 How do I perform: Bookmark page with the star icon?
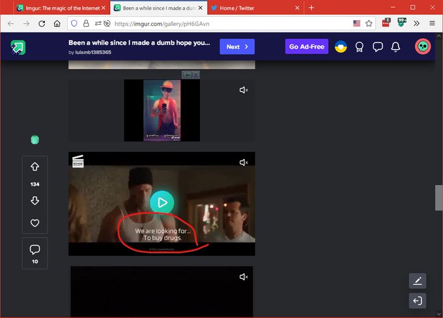(x=369, y=23)
